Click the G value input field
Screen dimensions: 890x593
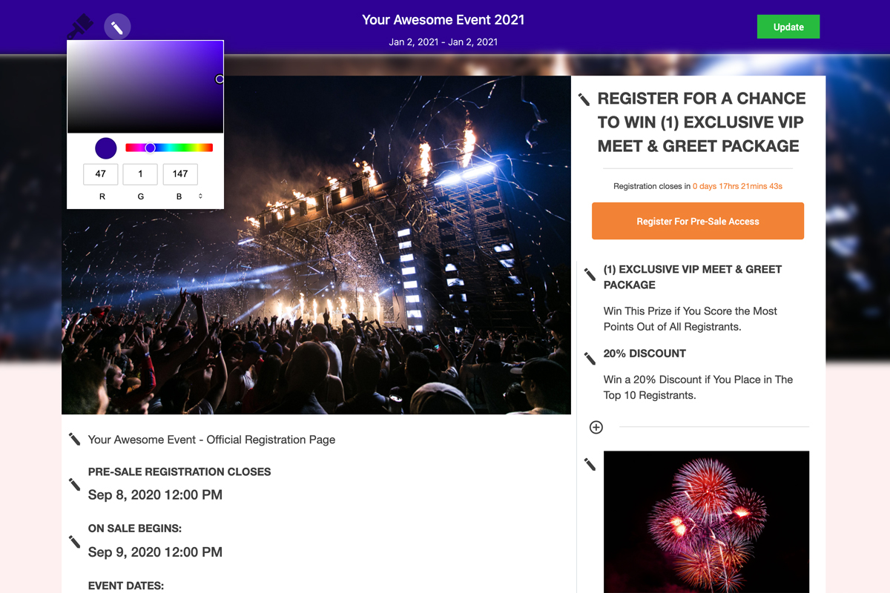click(140, 174)
